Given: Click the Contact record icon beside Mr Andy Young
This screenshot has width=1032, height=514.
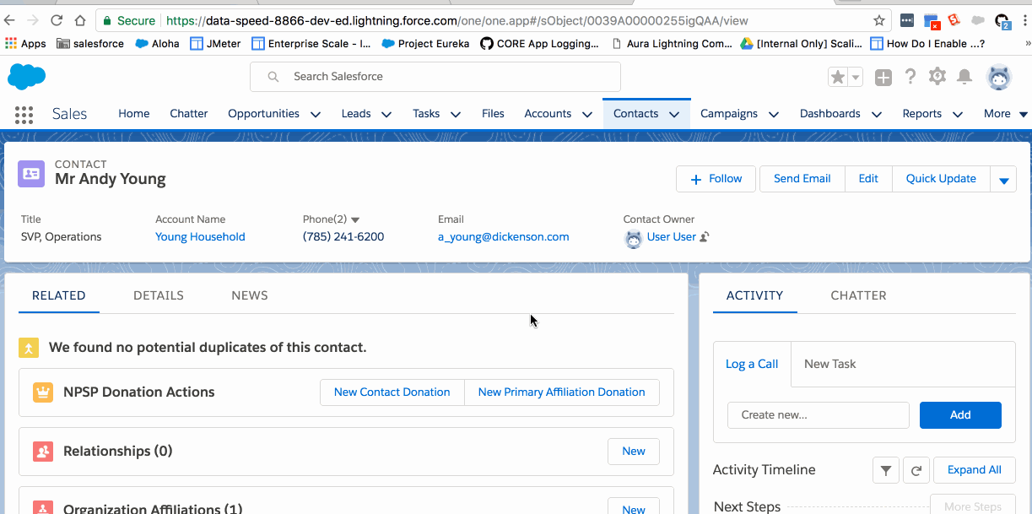Looking at the screenshot, I should pos(31,173).
